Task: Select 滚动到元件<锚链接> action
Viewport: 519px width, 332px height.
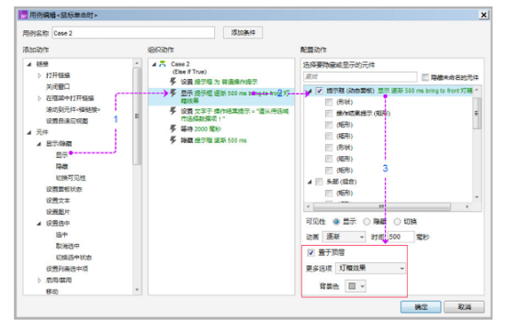Action: click(x=73, y=110)
